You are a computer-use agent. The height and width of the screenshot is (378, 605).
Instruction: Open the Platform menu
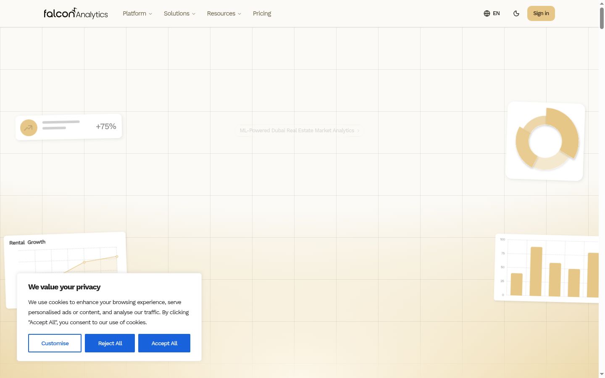click(x=137, y=13)
